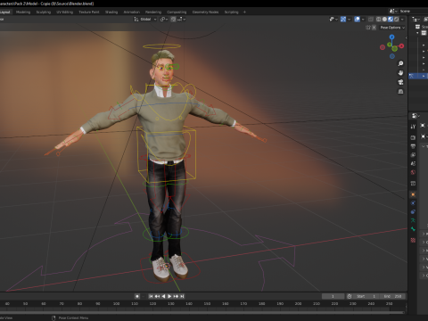The height and width of the screenshot is (321, 428).
Task: Open the Rendering workspace tab
Action: pyautogui.click(x=153, y=12)
